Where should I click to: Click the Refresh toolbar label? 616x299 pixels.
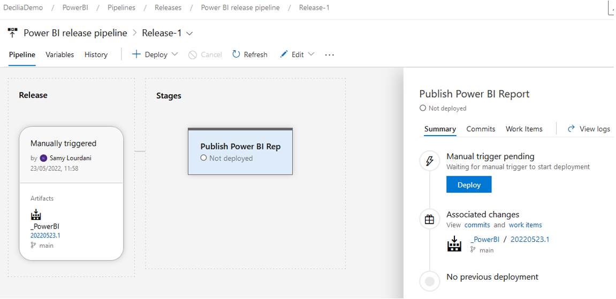(255, 55)
